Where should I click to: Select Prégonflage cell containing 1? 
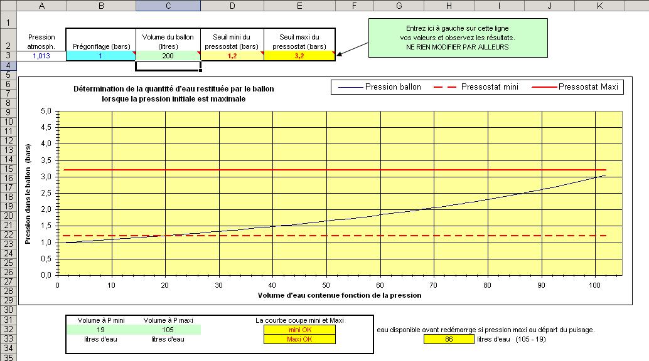(100, 56)
